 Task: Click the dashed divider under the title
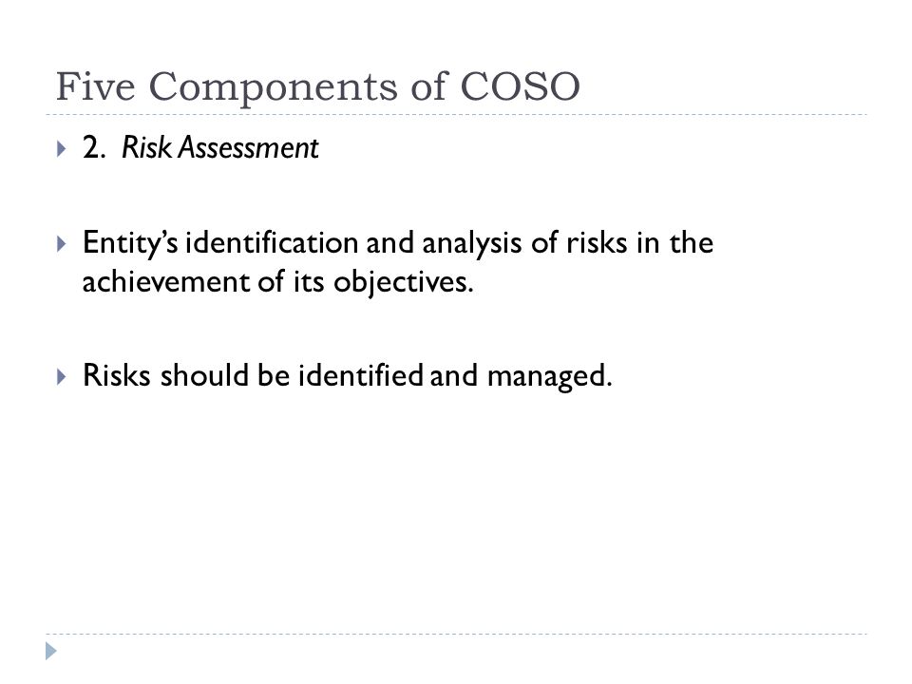[x=456, y=115]
